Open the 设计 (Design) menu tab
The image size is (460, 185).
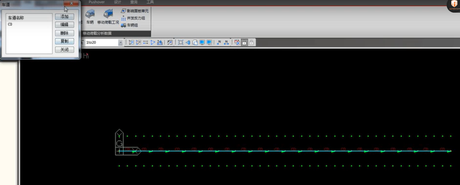coord(118,2)
